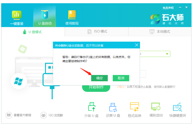Open the 查看官方教程 link
Viewport: 193px width, 125px height.
click(x=19, y=115)
